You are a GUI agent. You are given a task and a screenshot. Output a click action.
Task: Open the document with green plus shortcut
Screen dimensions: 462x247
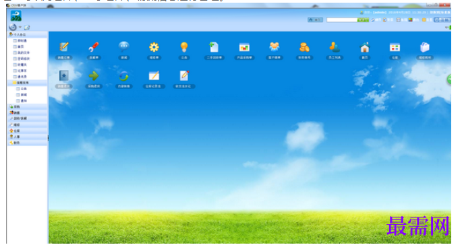point(214,47)
